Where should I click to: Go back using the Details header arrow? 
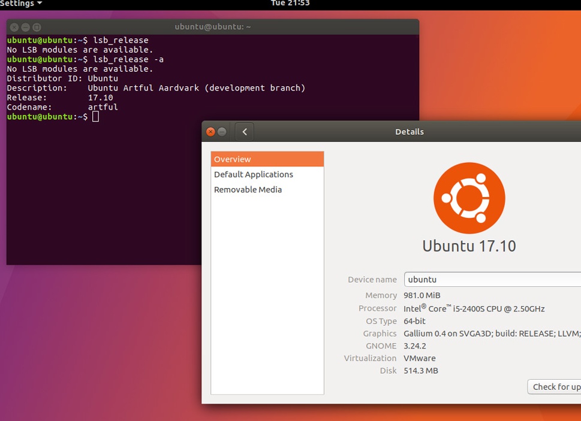point(245,132)
